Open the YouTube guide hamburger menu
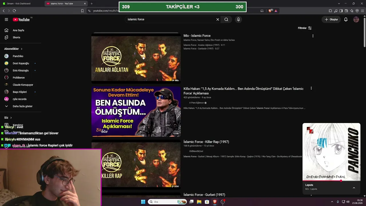 (6, 19)
